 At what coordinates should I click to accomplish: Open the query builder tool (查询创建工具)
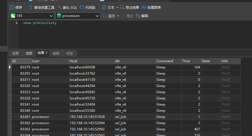coord(41,7)
